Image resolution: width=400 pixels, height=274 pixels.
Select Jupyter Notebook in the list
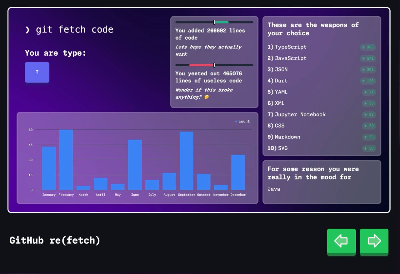[x=300, y=115]
